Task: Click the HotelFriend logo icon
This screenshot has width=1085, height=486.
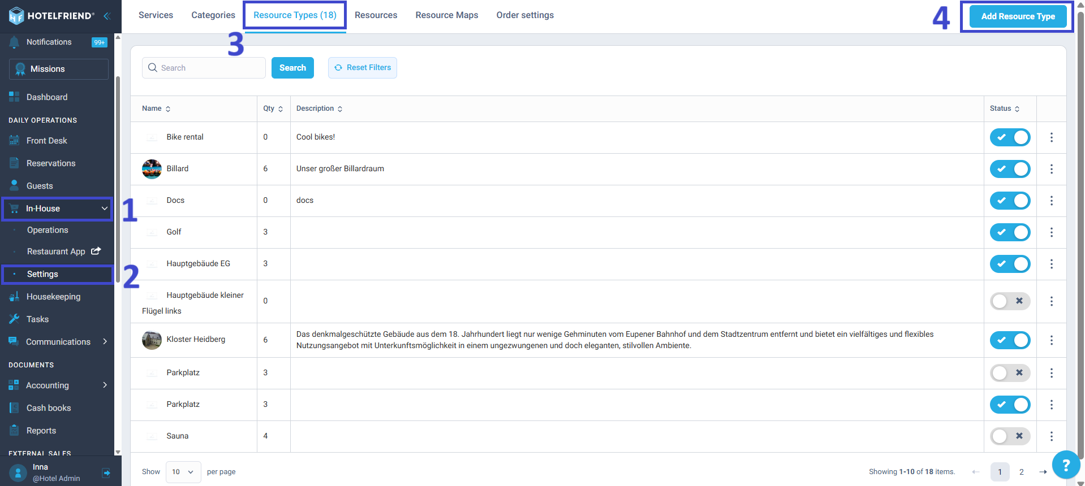Action: [x=16, y=16]
